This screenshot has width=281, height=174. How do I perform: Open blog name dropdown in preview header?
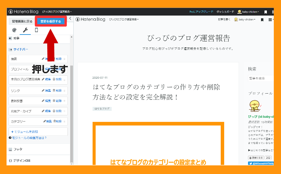tap(124, 19)
